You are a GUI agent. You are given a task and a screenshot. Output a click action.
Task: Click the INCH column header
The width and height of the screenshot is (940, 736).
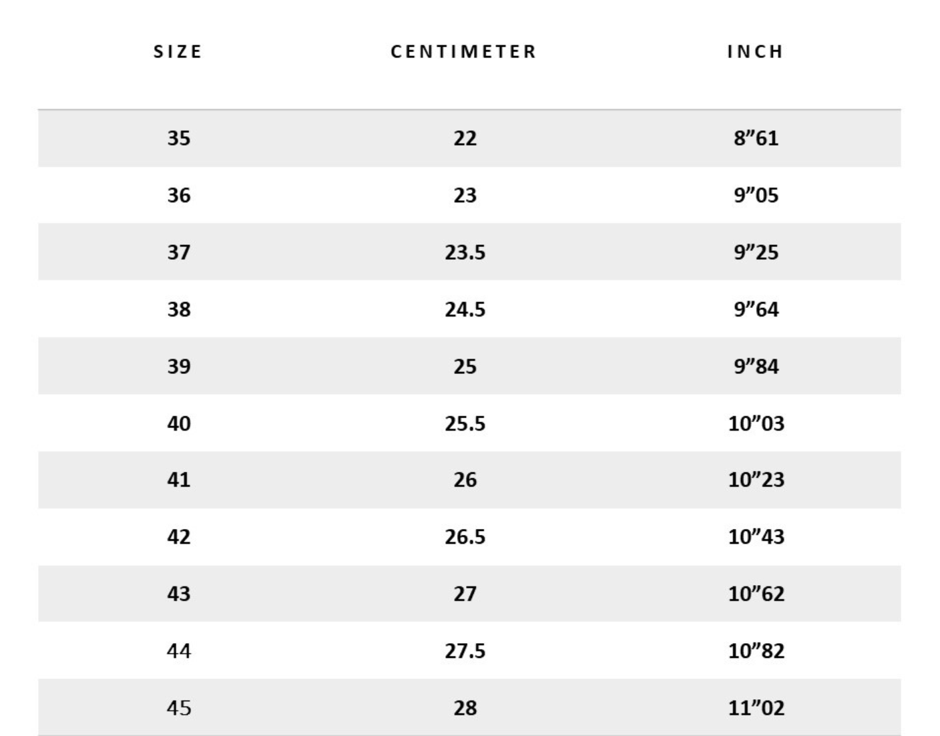[756, 51]
